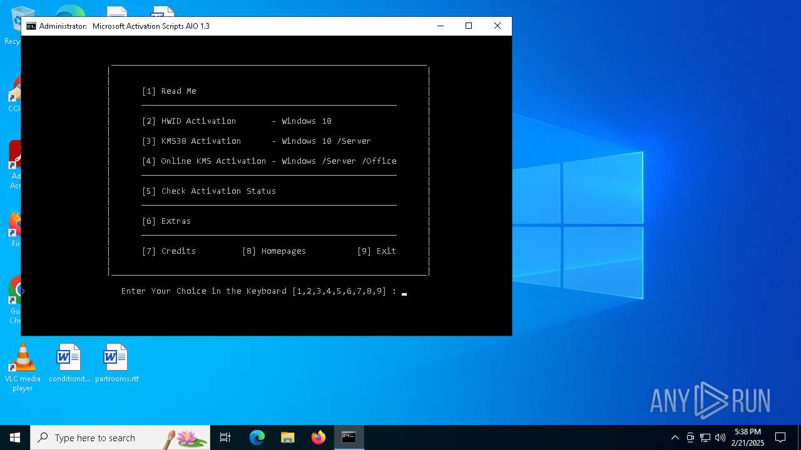Click the Windows /Server /Office text
The image size is (801, 450).
point(339,161)
